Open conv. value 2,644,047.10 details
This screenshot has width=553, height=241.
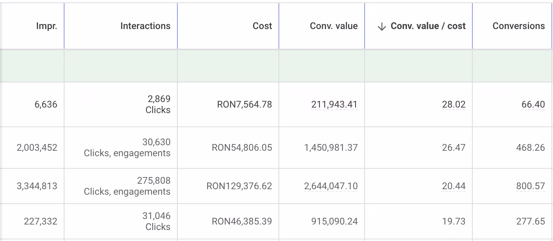tap(331, 186)
